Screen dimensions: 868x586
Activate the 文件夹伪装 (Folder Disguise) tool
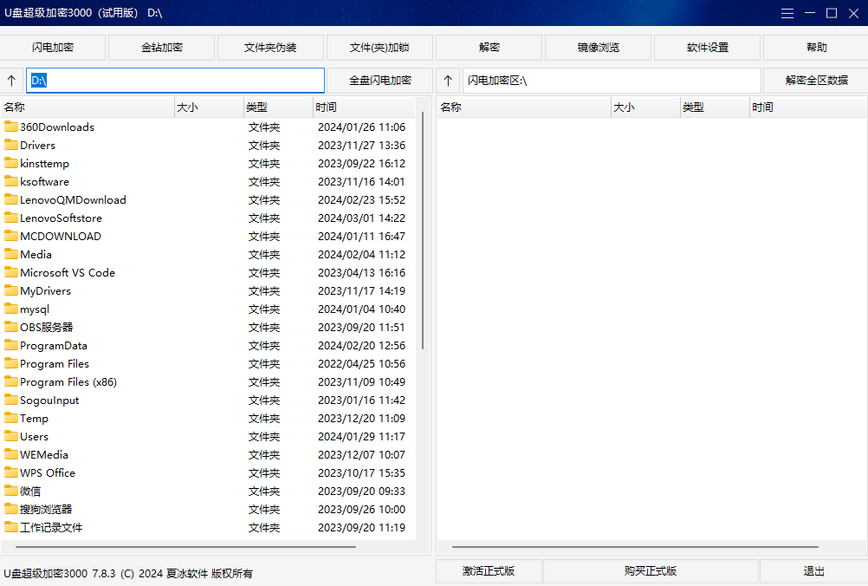[x=270, y=47]
